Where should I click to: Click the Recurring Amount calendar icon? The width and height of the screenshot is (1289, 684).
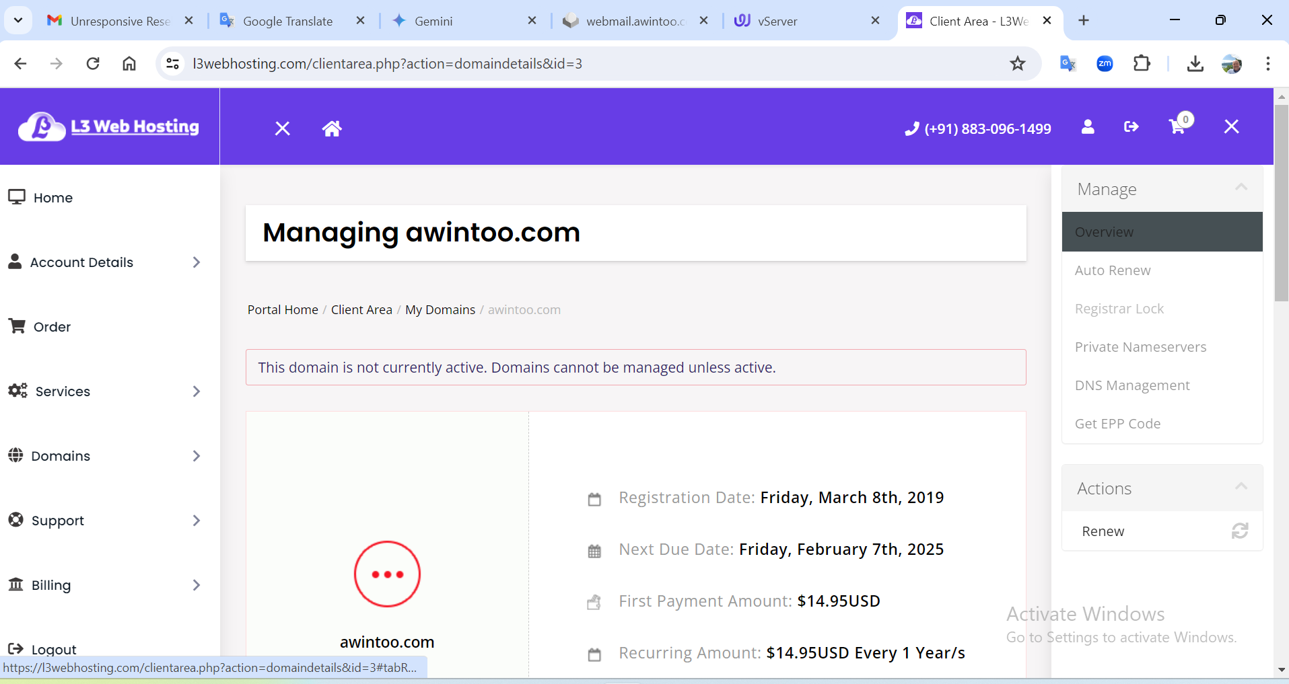coord(594,654)
